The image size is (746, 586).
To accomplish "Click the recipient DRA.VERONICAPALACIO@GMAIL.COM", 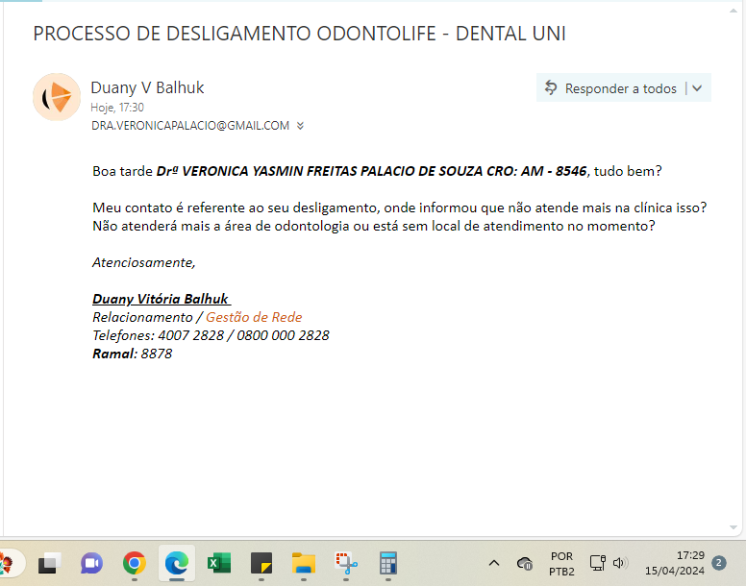I will [x=190, y=126].
